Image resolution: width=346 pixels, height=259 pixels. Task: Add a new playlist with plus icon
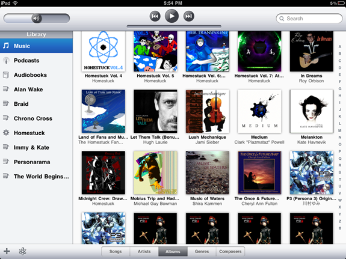click(7, 251)
